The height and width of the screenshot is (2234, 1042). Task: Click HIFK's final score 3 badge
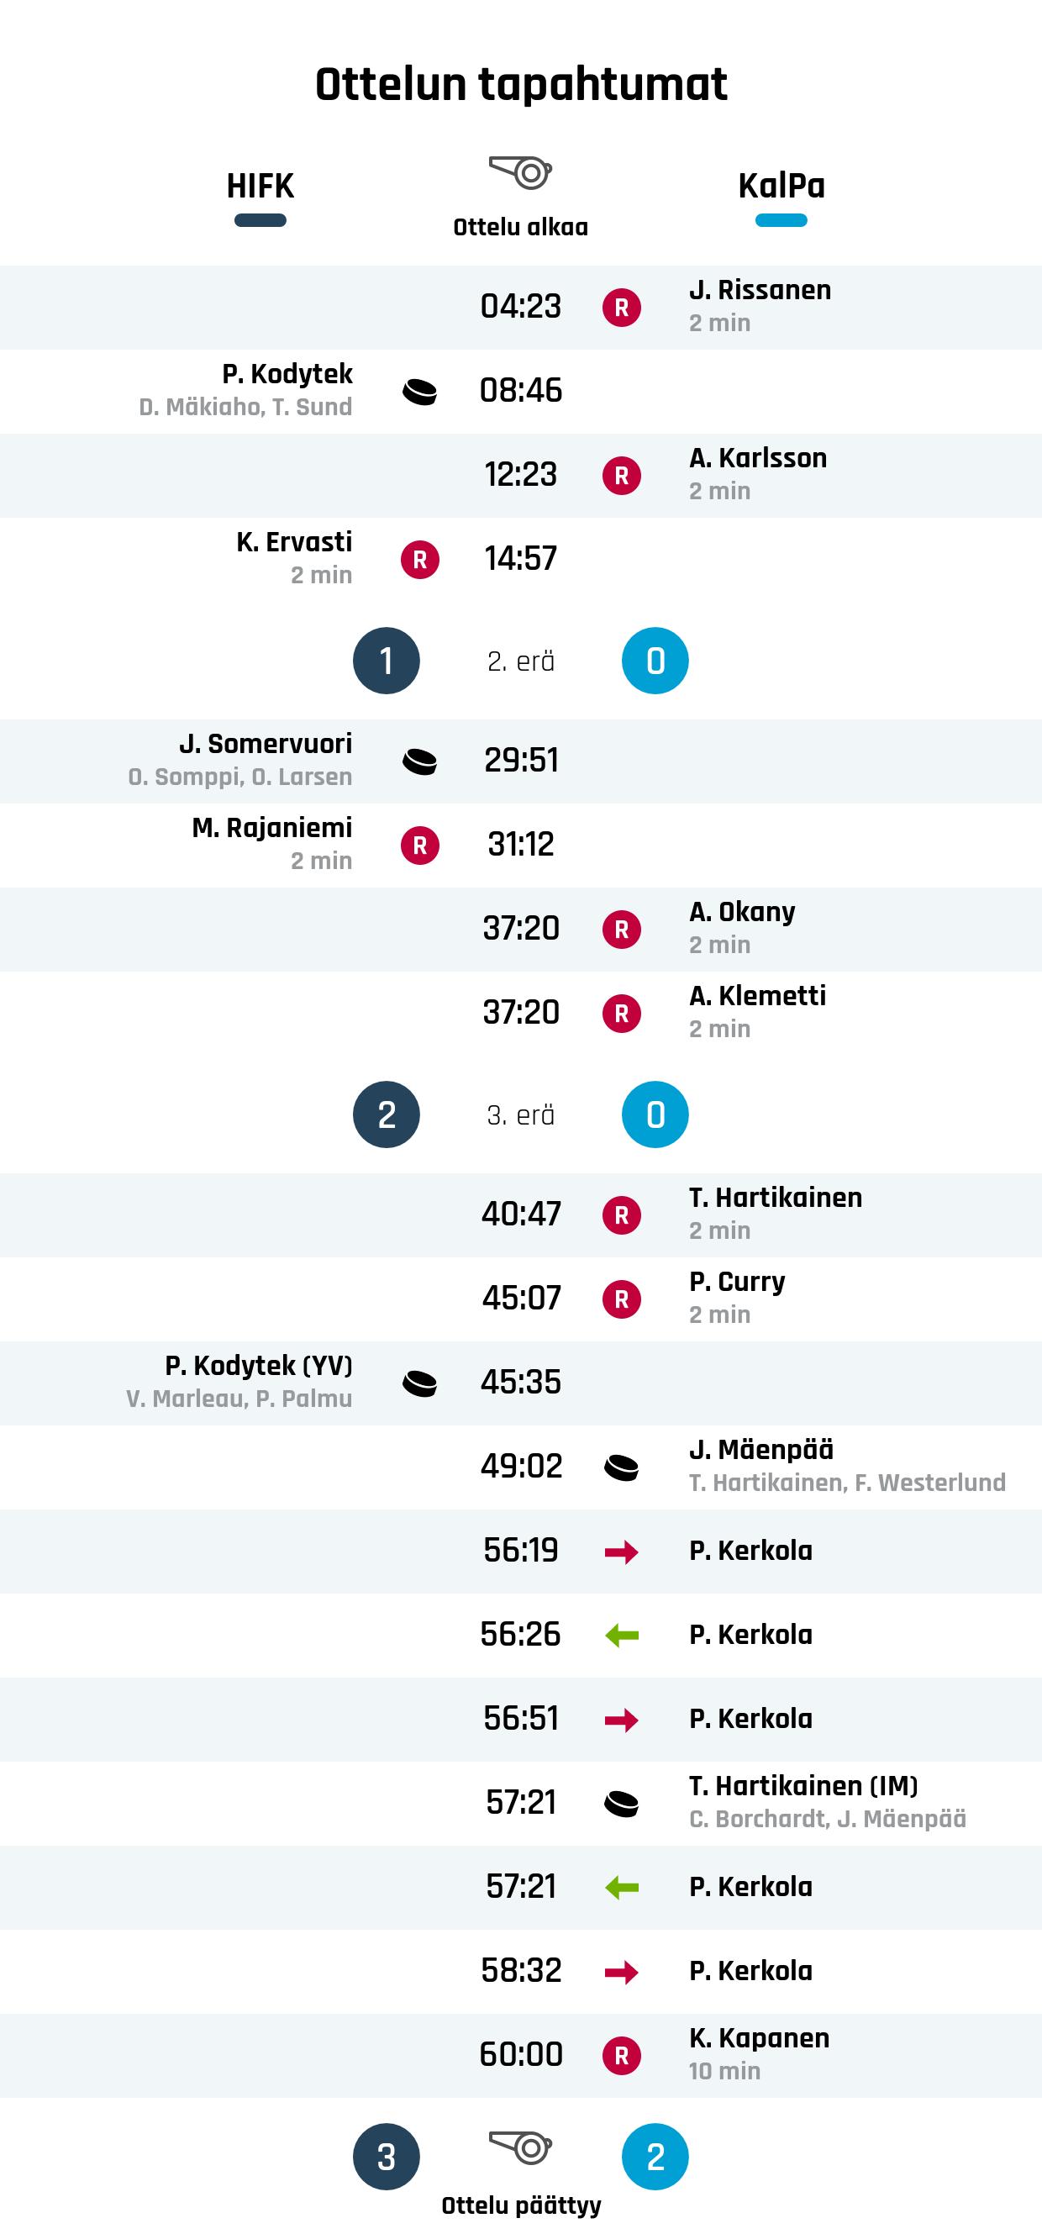[x=387, y=2157]
